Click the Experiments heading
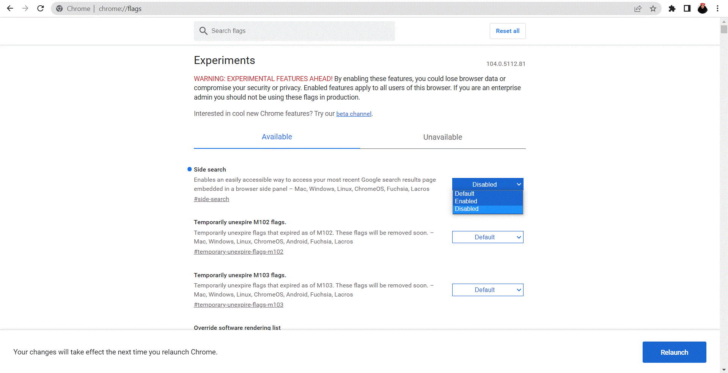728x373 pixels. (224, 61)
